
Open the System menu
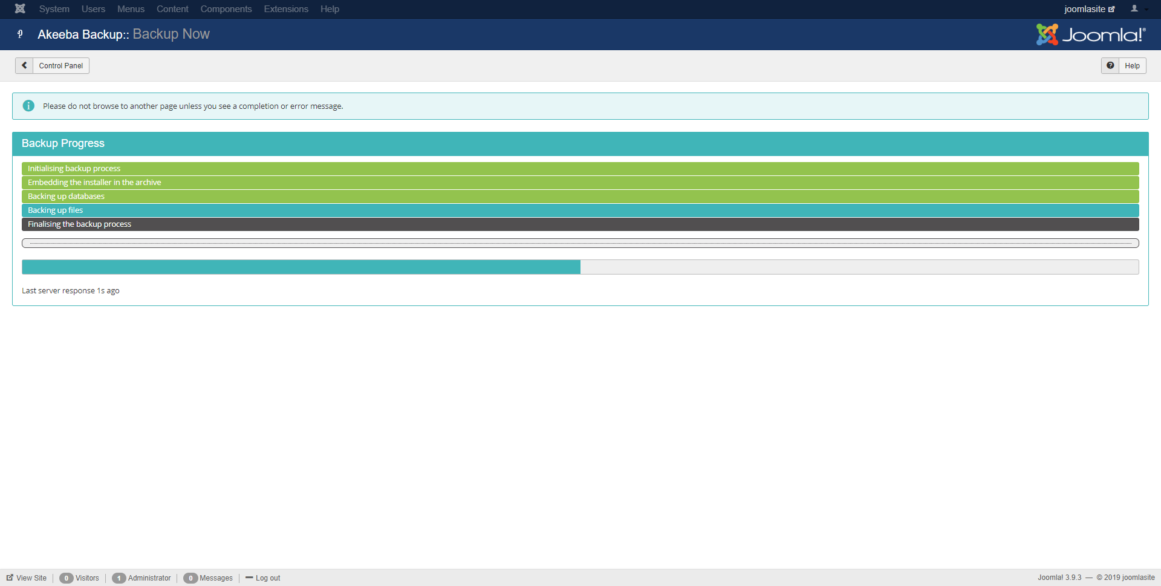pyautogui.click(x=54, y=9)
